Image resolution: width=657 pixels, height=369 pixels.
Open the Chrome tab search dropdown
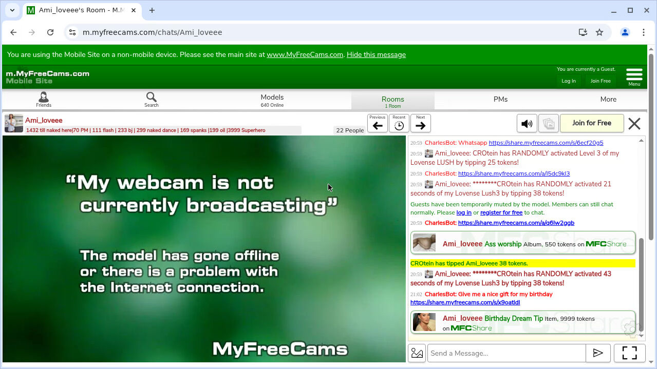tap(12, 10)
